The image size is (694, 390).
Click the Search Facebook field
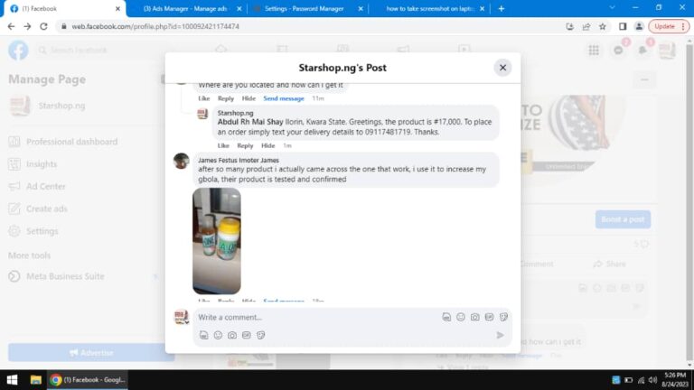102,50
